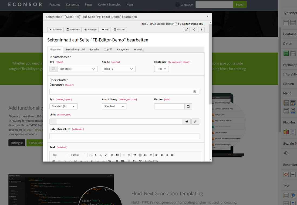Open context help question mark button
The height and width of the screenshot is (205, 297).
(x=201, y=29)
